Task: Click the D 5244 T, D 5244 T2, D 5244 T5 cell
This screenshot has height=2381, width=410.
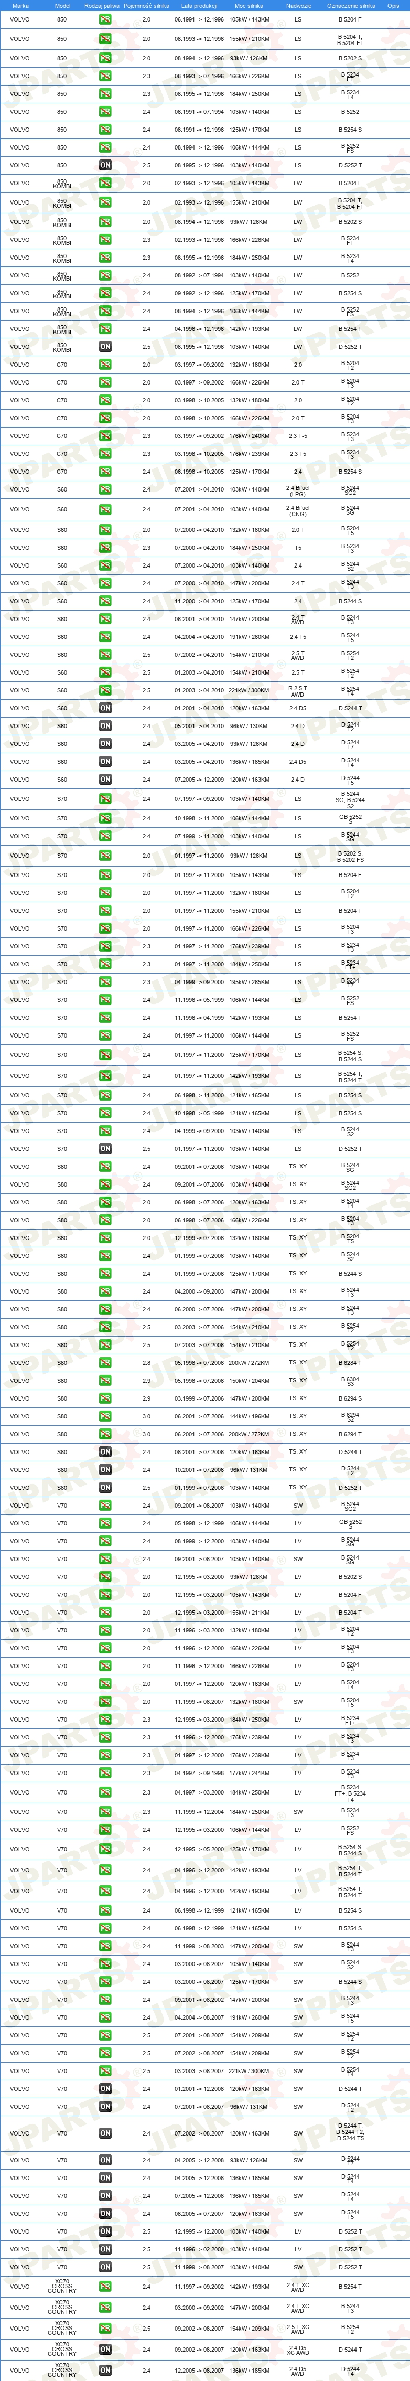Action: coord(351,2133)
